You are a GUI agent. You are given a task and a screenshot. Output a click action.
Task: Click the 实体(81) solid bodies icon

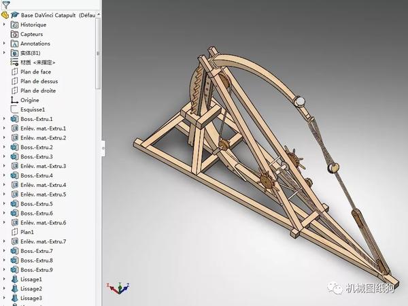[14, 53]
